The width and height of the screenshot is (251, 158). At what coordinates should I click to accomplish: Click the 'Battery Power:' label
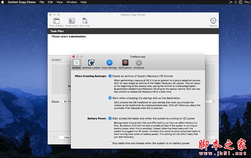pos(97,119)
